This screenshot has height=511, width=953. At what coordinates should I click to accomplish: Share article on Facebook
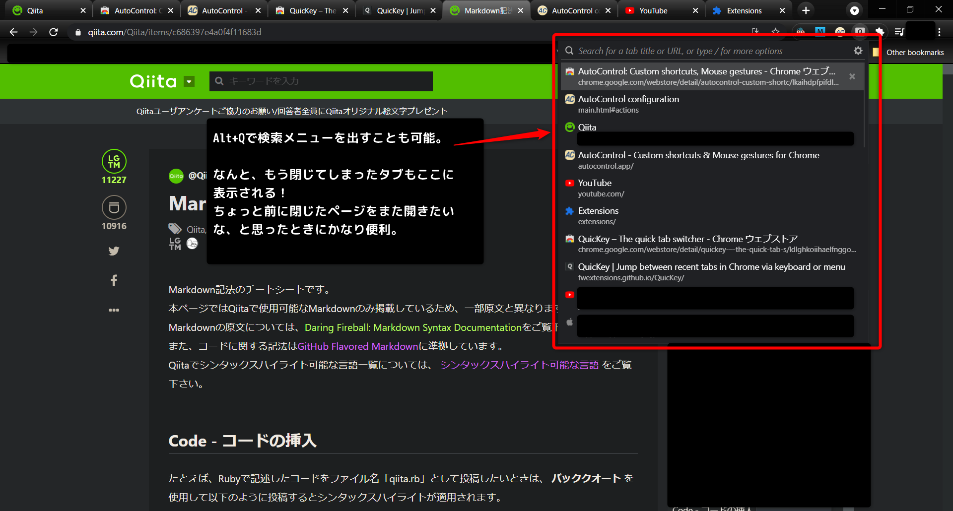pyautogui.click(x=114, y=280)
